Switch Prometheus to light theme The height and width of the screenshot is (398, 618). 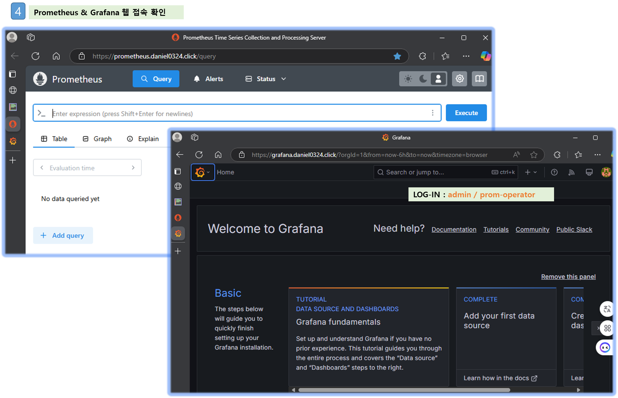click(x=408, y=79)
